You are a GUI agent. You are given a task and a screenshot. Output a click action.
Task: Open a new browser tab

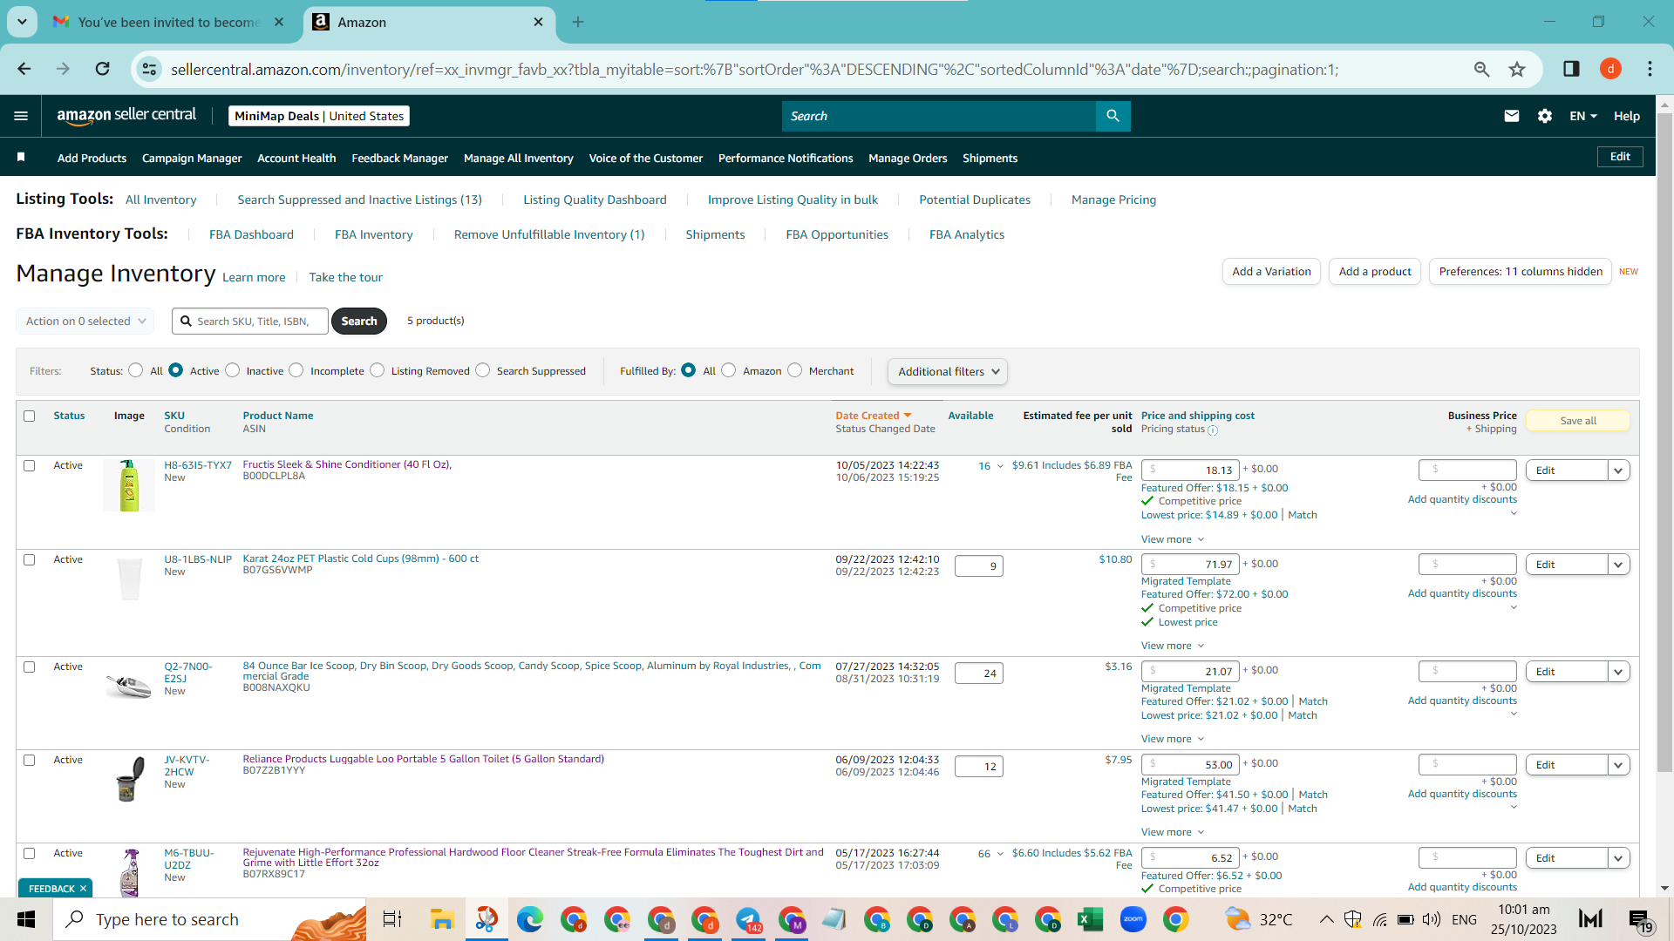click(x=578, y=22)
